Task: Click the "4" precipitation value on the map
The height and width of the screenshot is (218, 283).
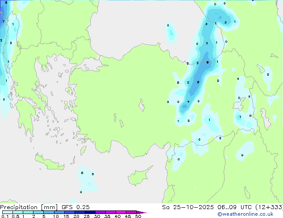Action: click(x=188, y=102)
